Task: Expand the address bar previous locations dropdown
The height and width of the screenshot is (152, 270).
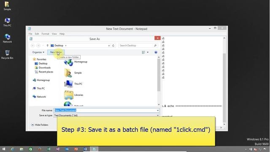Action: coord(109,46)
